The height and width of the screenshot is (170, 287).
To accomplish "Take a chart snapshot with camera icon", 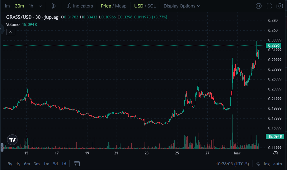I will [x=280, y=6].
